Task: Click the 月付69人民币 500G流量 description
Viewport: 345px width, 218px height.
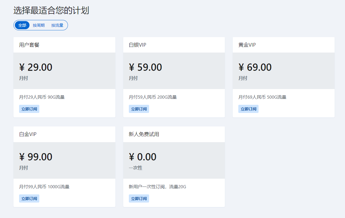Action: [262, 97]
